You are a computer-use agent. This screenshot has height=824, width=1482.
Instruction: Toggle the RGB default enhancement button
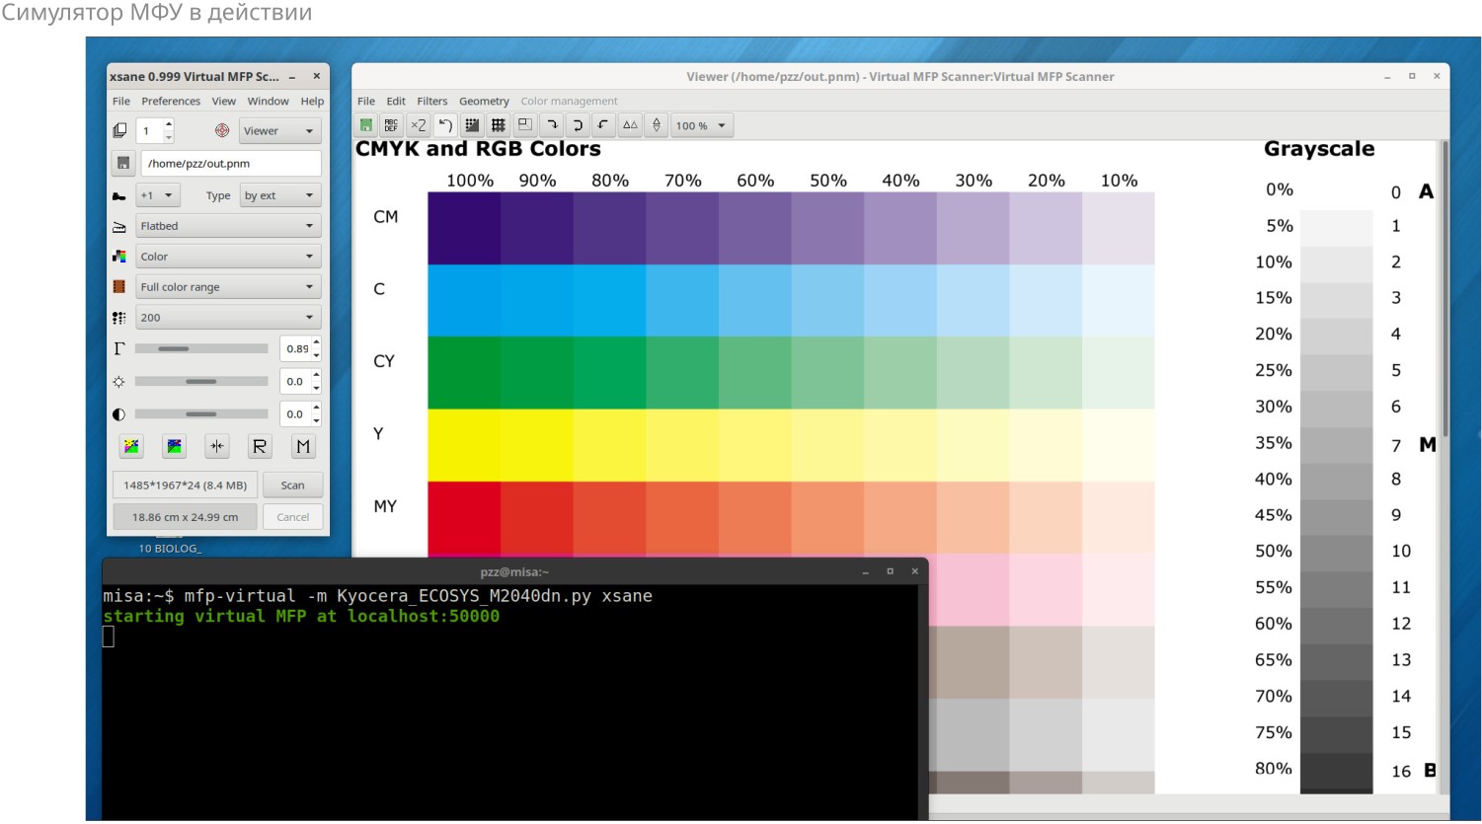tap(131, 447)
